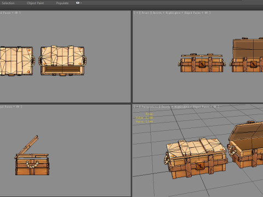Open the Populate ribbon tab

62,3
